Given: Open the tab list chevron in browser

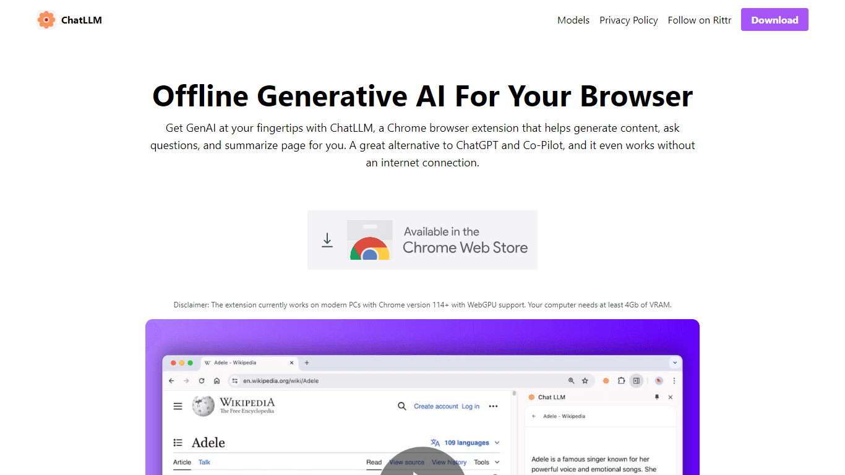Looking at the screenshot, I should tap(674, 363).
